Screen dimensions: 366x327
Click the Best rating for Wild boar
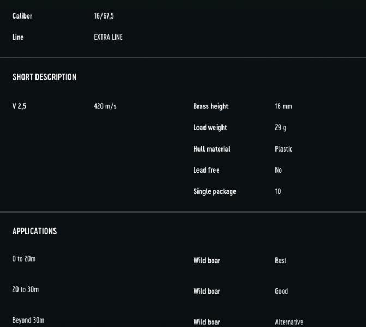280,261
